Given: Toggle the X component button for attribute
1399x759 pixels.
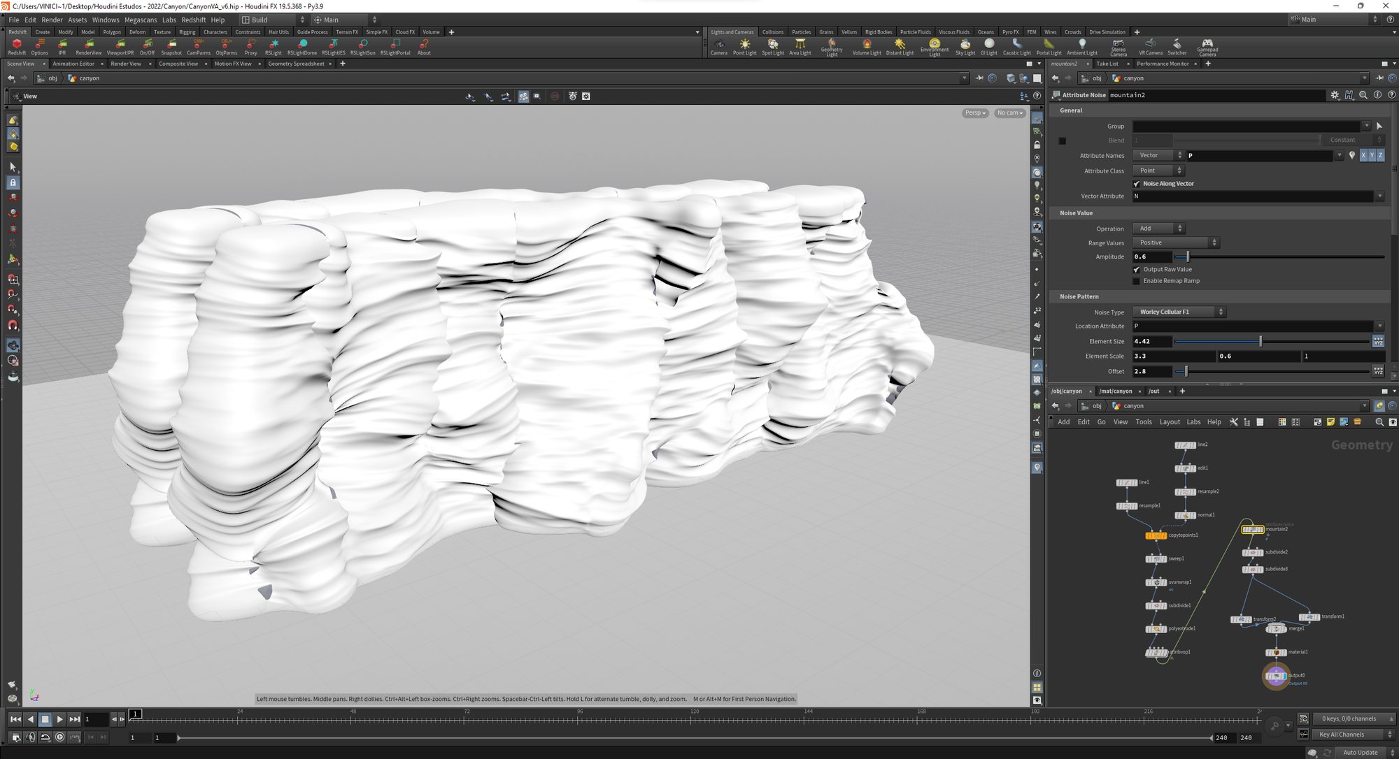Looking at the screenshot, I should (x=1363, y=155).
